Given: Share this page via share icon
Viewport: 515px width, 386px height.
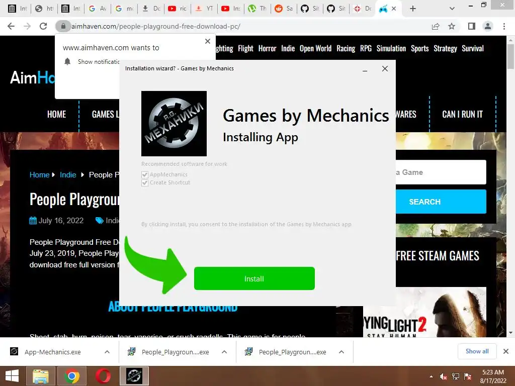Looking at the screenshot, I should [436, 26].
